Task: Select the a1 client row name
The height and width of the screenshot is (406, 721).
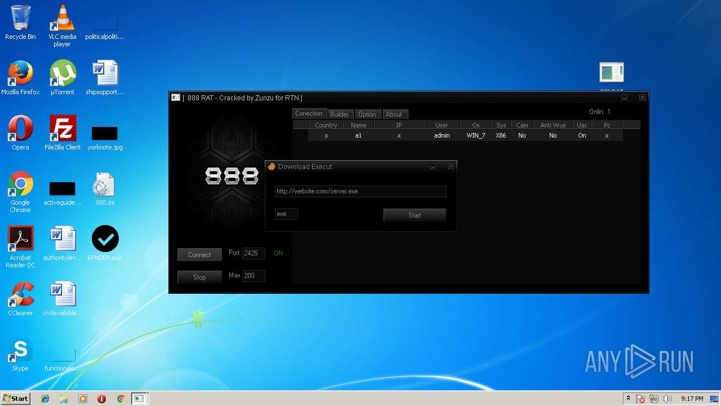Action: (x=358, y=135)
